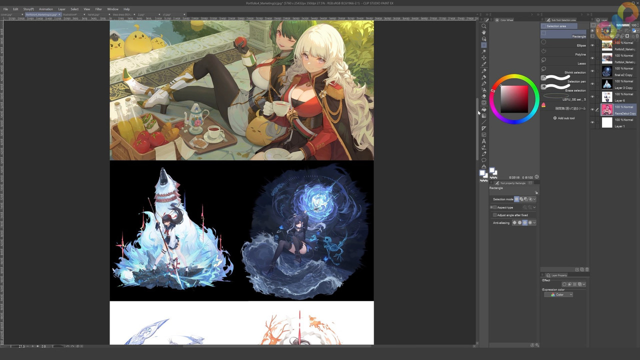
Task: Open the Edit menu
Action: tap(15, 9)
